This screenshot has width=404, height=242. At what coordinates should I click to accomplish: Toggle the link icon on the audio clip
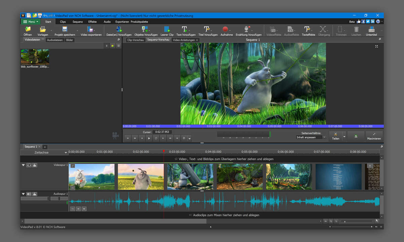click(x=84, y=209)
